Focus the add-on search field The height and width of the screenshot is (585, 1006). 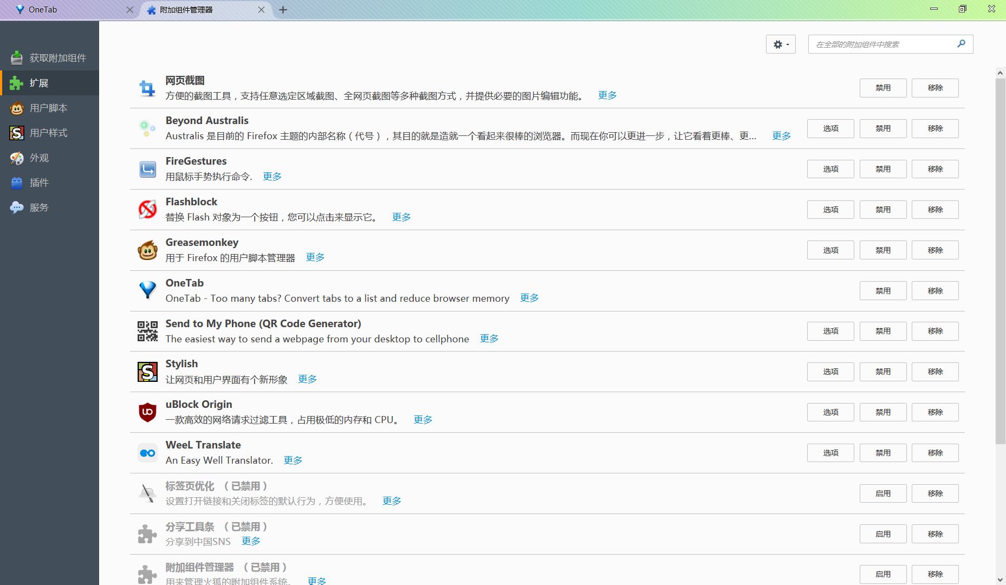883,44
